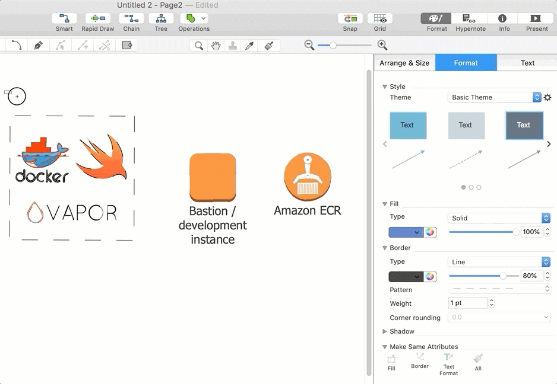Apply the dark gray Text style
The height and width of the screenshot is (384, 557).
click(x=524, y=126)
